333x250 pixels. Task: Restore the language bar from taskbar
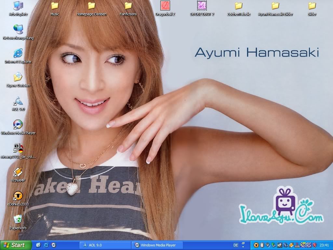coord(243,243)
